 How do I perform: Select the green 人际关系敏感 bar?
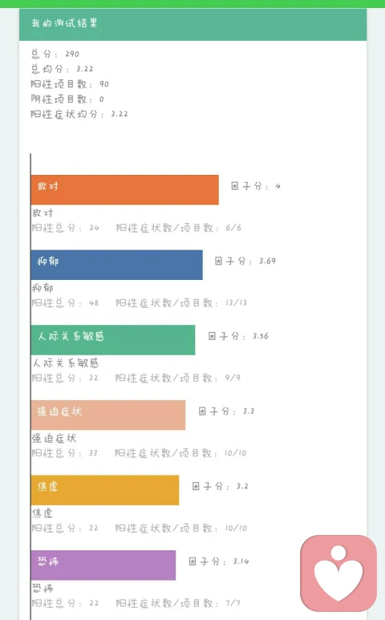click(x=112, y=340)
